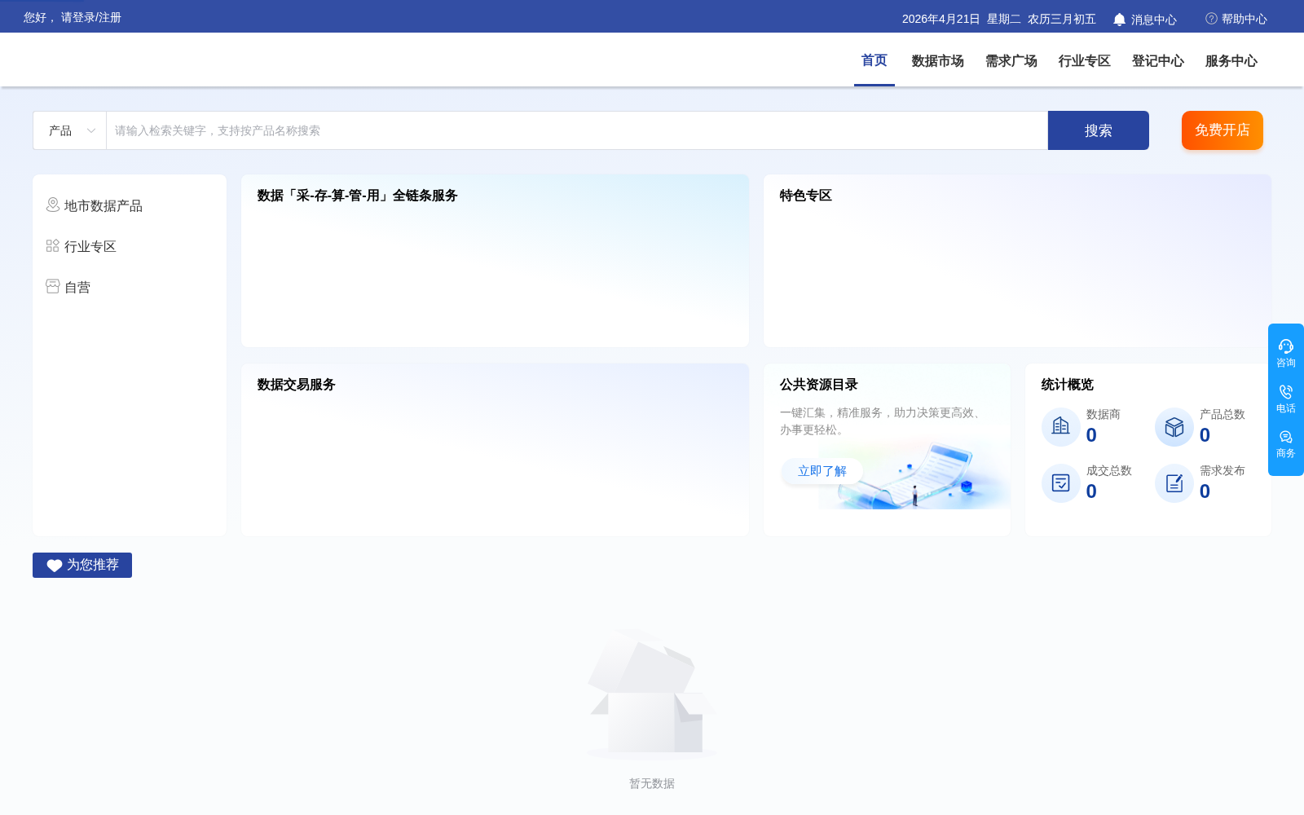
Task: Switch to 行业专区 in top navigation
Action: point(1085,61)
